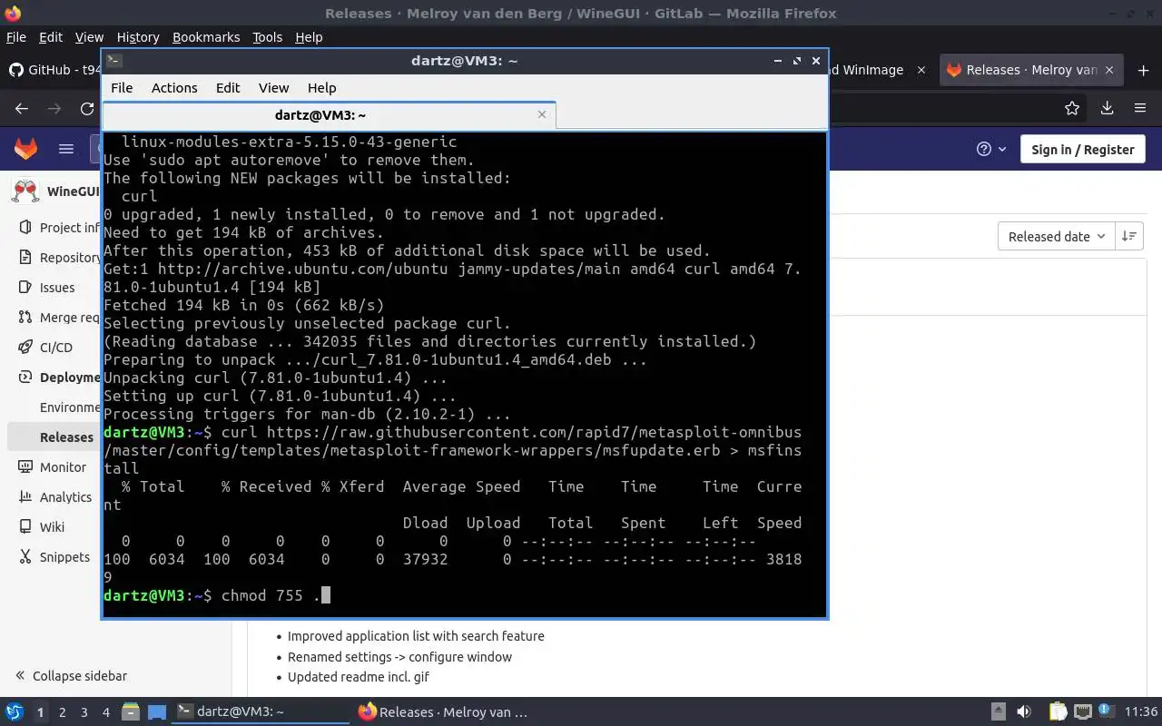Open a new Firefox tab
This screenshot has height=726, width=1162.
[x=1142, y=70]
